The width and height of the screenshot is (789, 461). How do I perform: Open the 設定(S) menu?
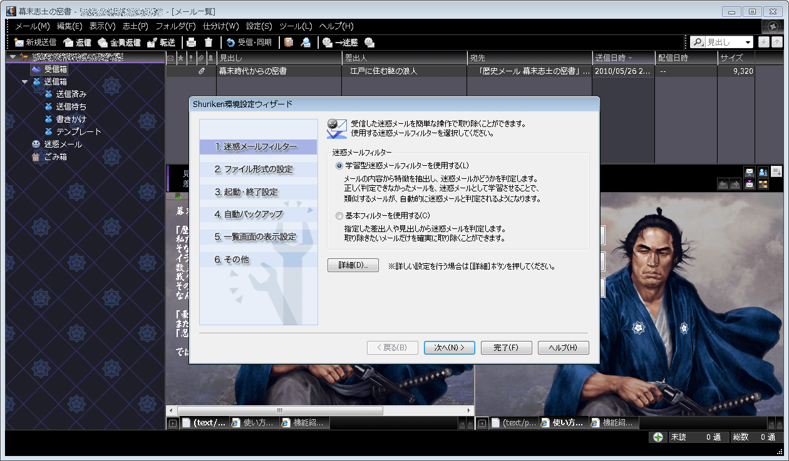pos(259,26)
